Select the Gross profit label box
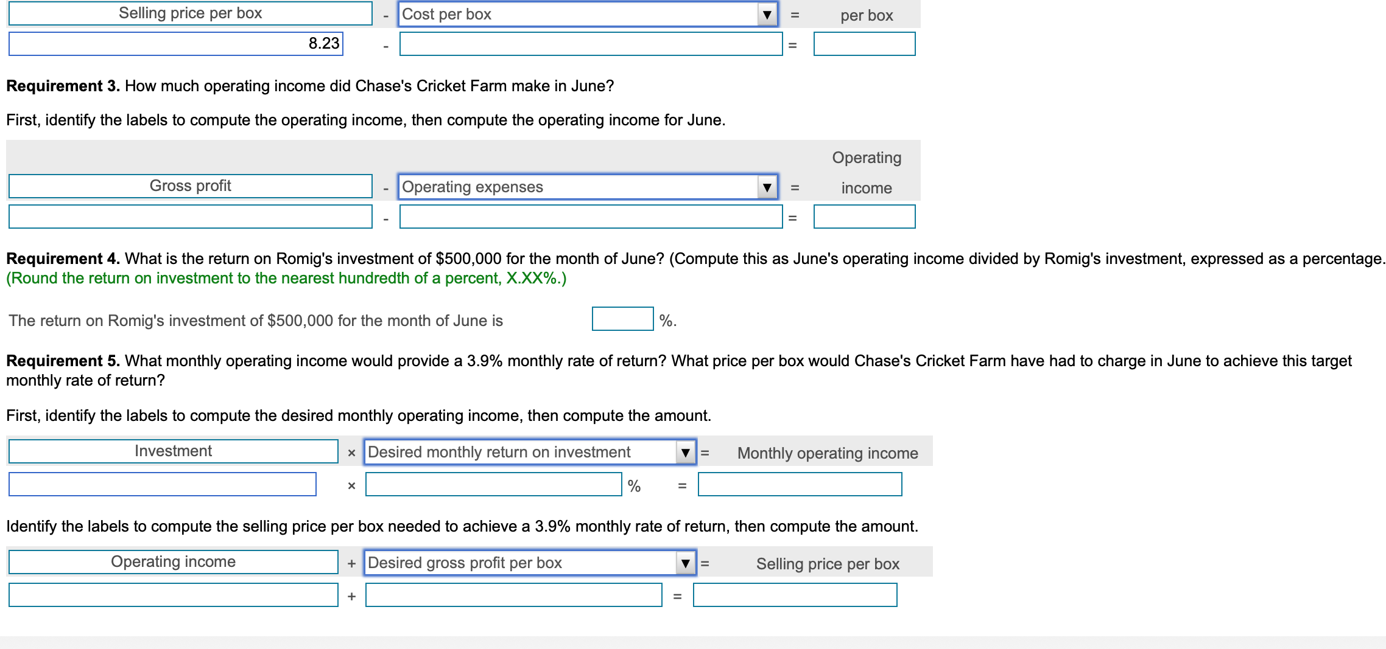This screenshot has height=649, width=1386. [191, 186]
